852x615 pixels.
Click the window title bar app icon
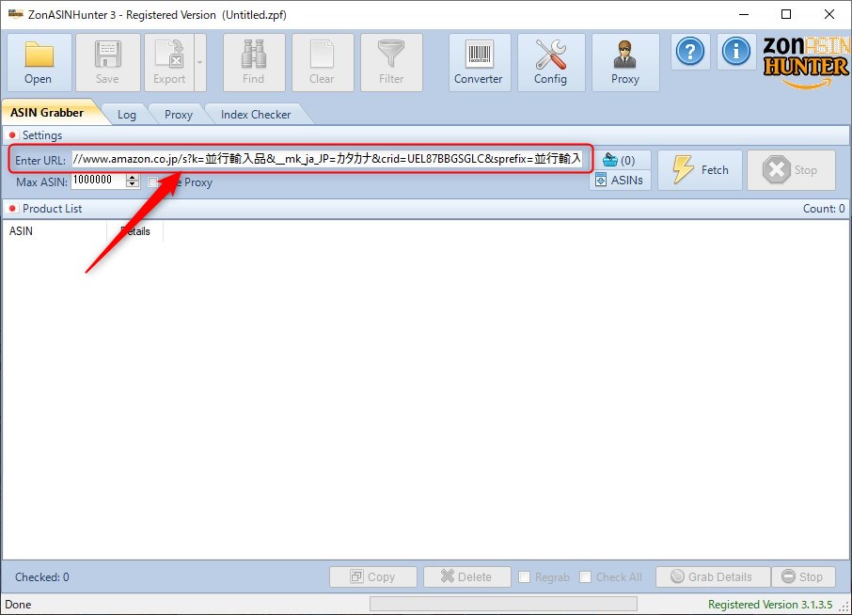point(15,14)
